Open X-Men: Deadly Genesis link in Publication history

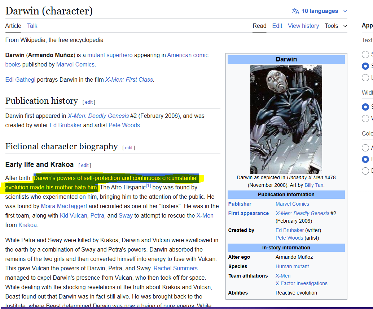(98, 116)
